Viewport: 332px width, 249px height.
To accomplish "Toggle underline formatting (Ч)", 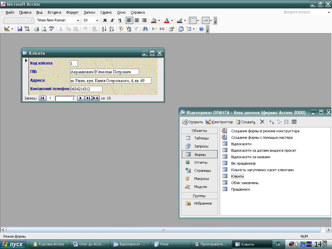I will (x=120, y=20).
